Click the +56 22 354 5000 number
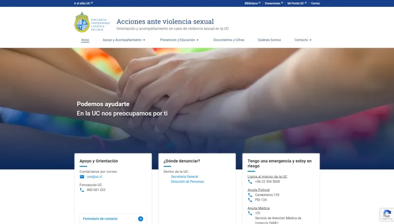 click(x=267, y=182)
